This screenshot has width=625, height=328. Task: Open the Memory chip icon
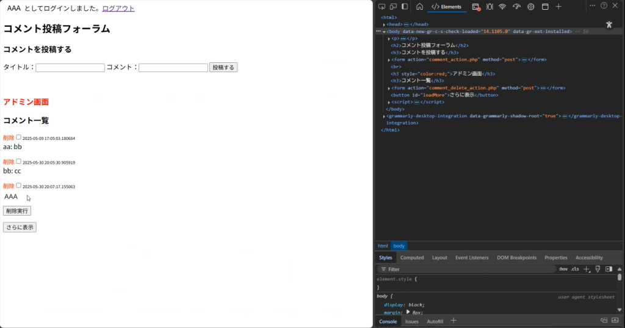click(530, 6)
